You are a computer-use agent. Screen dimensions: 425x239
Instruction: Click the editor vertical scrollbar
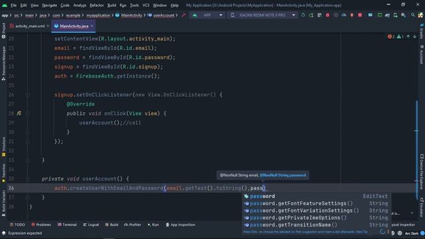416,151
